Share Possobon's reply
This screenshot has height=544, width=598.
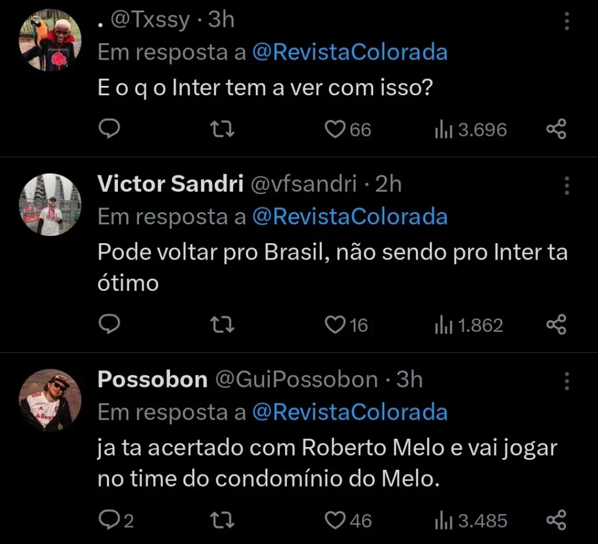point(556,519)
